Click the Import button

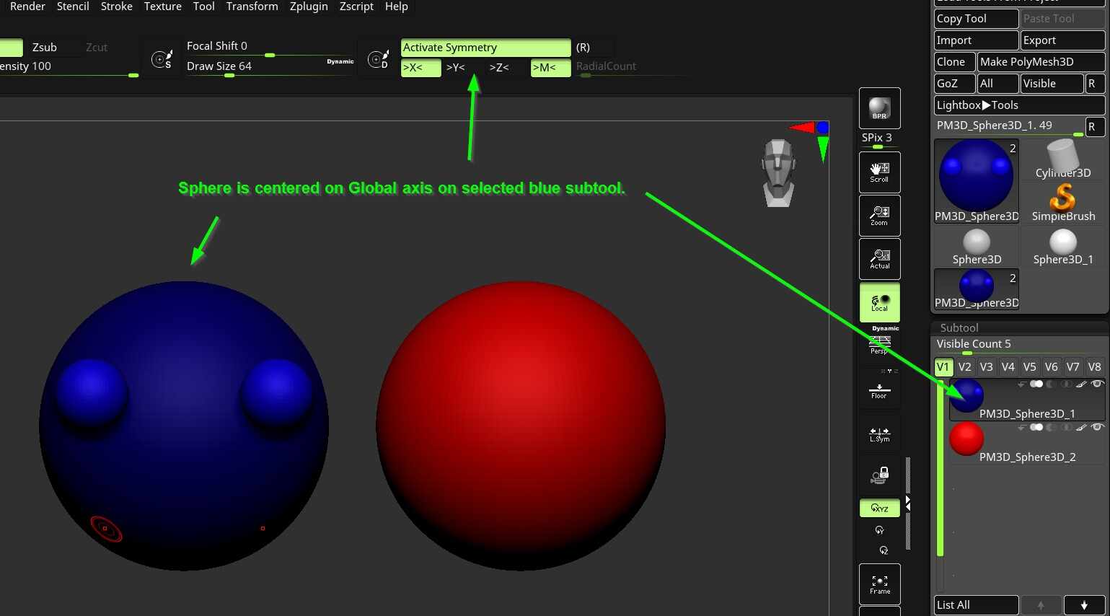[x=977, y=40]
